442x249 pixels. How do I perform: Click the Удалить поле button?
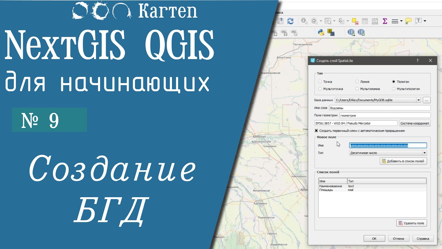pos(412,223)
